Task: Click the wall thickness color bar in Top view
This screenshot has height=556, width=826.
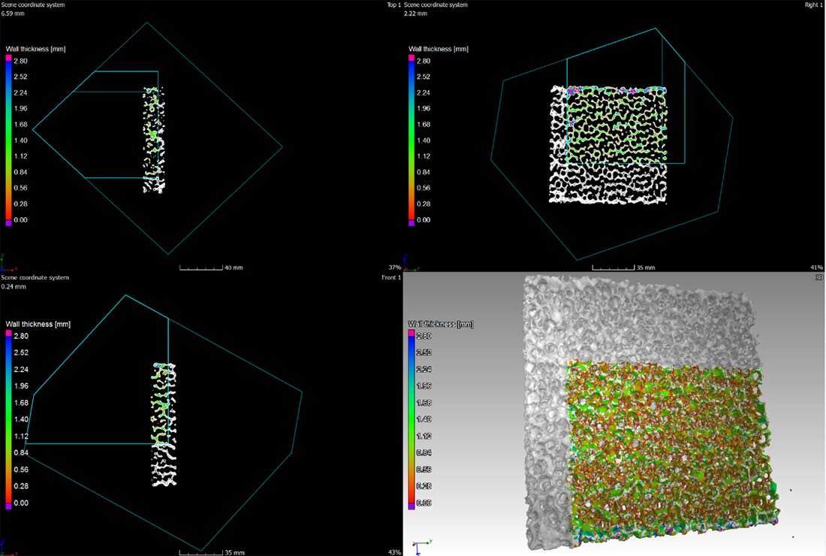Action: coord(9,140)
